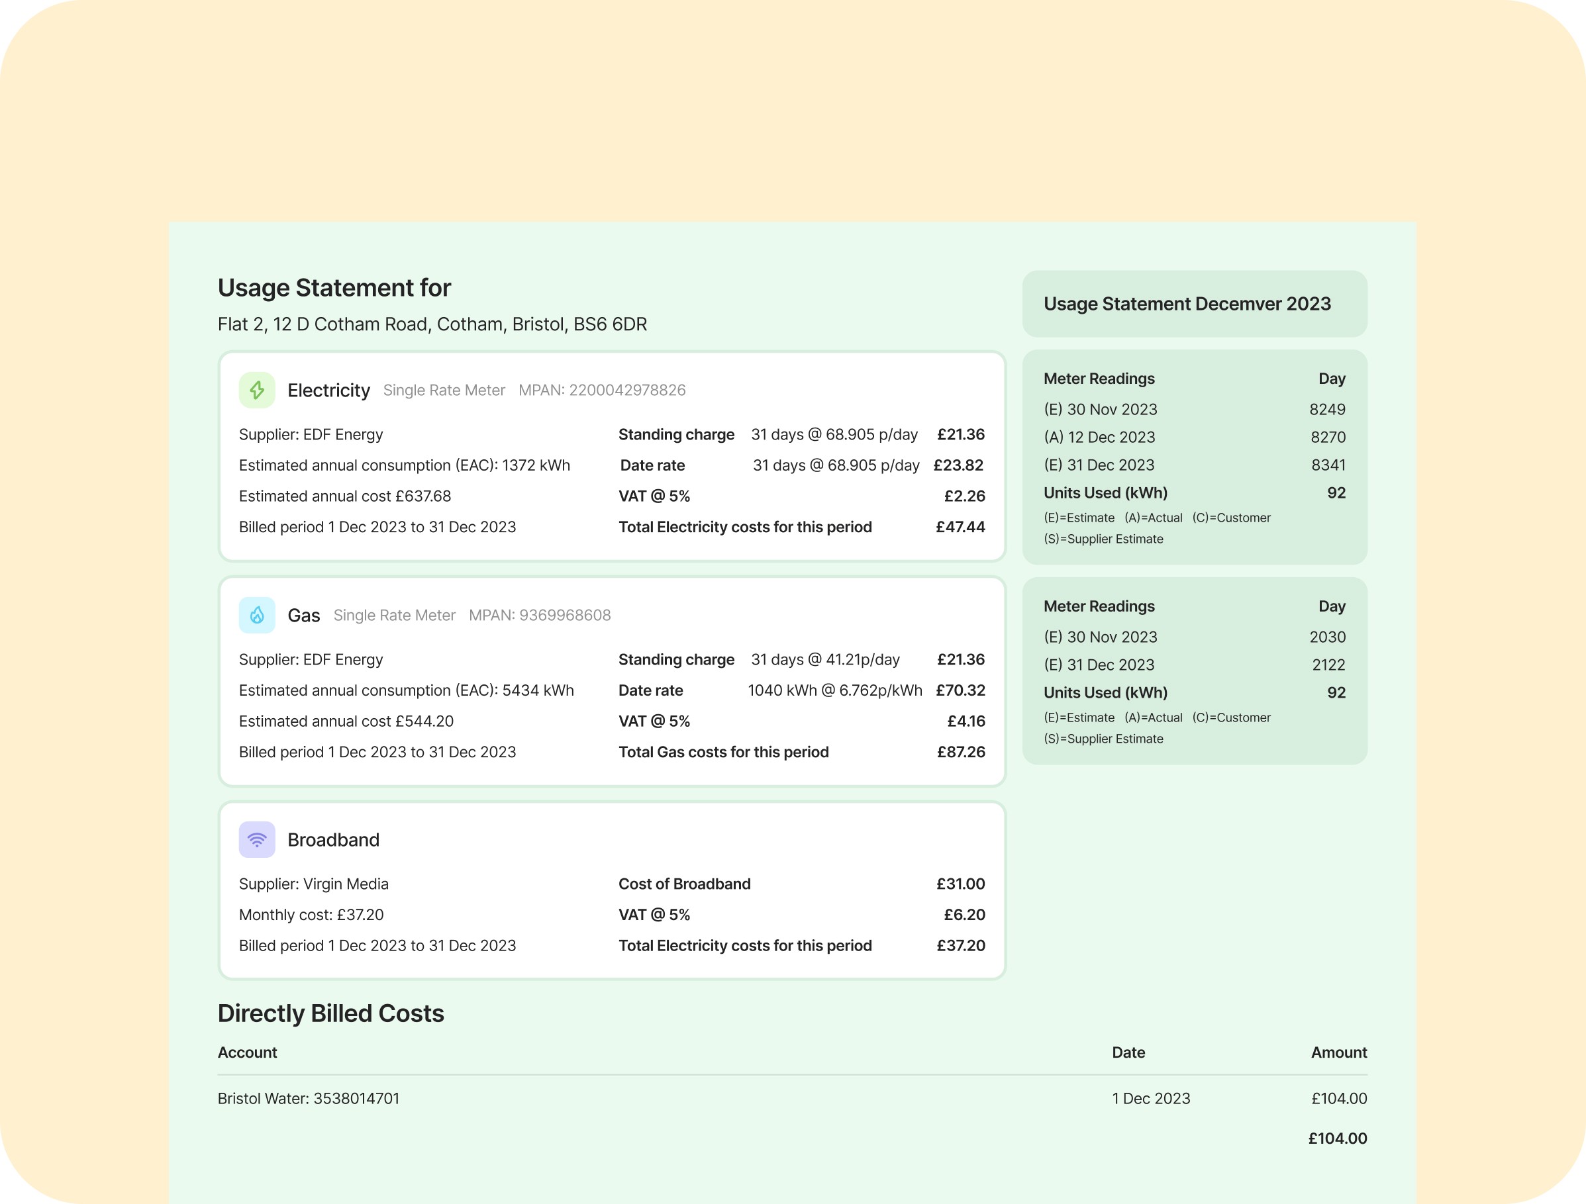Click the purple Broadband wifi icon
Screen dimensions: 1586x1204
tap(257, 839)
